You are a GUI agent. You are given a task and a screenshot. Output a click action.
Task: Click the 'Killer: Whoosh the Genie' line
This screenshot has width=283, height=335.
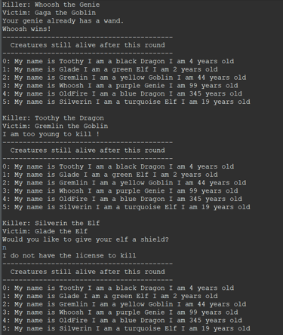pyautogui.click(x=51, y=5)
